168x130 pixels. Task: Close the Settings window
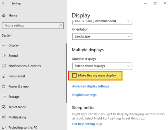[x=165, y=3]
